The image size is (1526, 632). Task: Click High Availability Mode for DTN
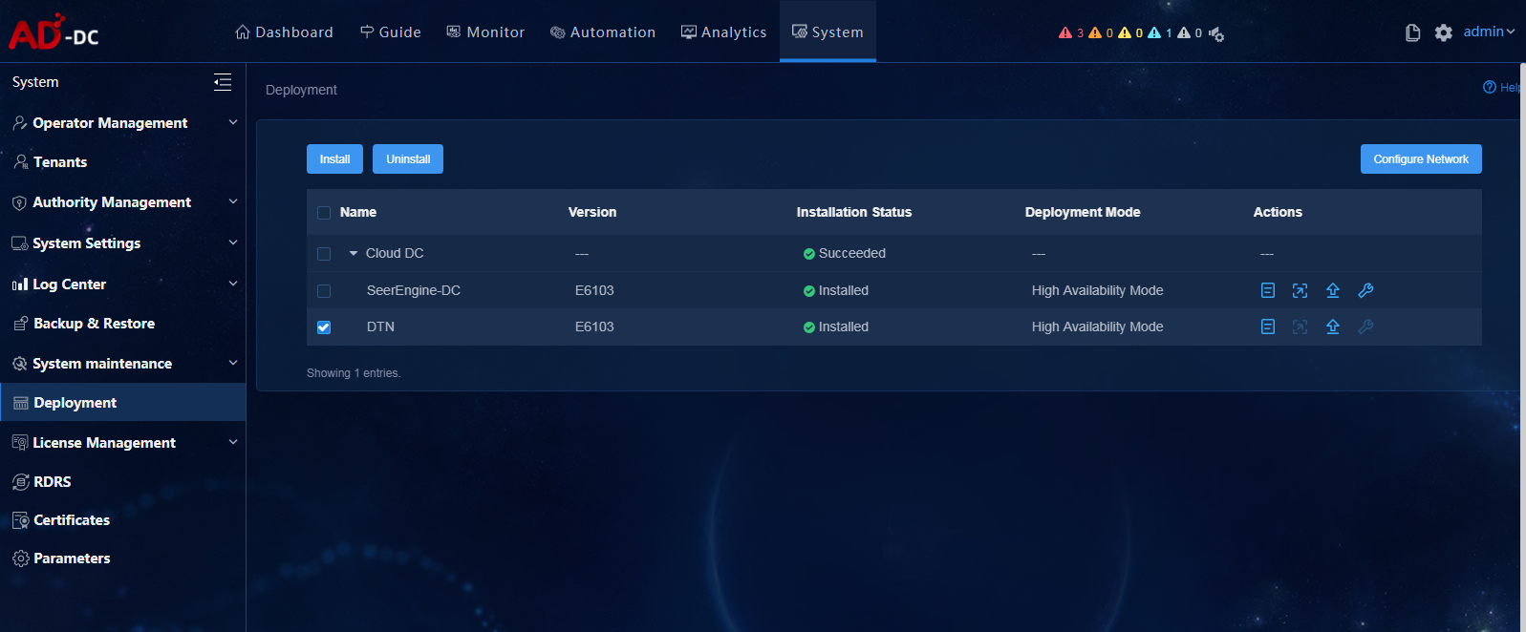(x=1098, y=327)
